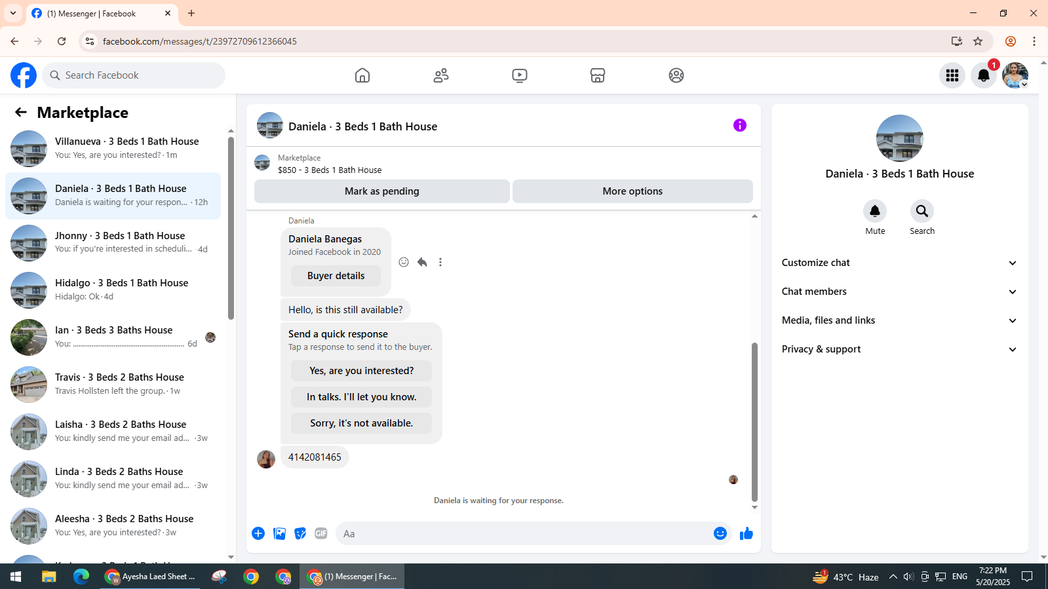
Task: Open Chrome profile icon
Action: (1011, 41)
